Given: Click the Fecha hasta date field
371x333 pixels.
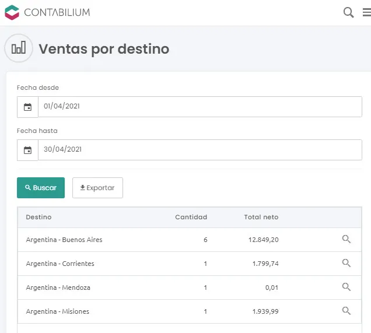Looking at the screenshot, I should [x=200, y=150].
